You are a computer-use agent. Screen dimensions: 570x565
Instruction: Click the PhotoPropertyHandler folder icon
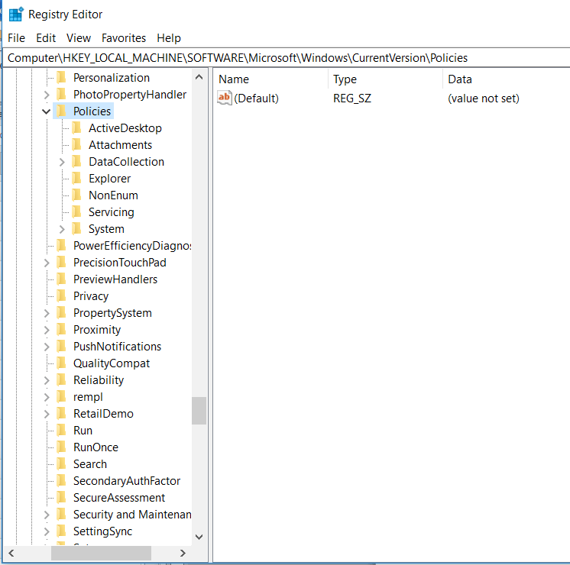pos(61,94)
